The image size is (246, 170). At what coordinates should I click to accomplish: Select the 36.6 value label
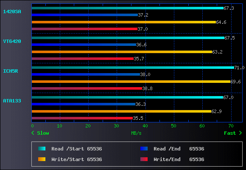pos(141,45)
